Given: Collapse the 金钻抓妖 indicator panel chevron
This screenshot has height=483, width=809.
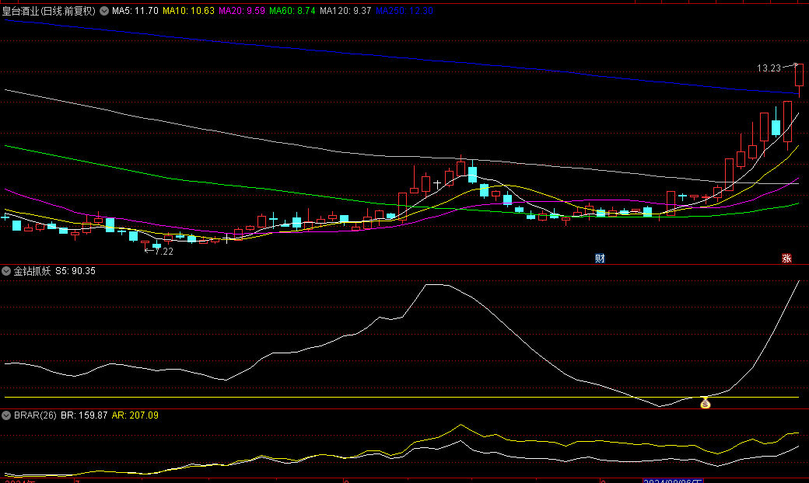Looking at the screenshot, I should click(x=6, y=271).
